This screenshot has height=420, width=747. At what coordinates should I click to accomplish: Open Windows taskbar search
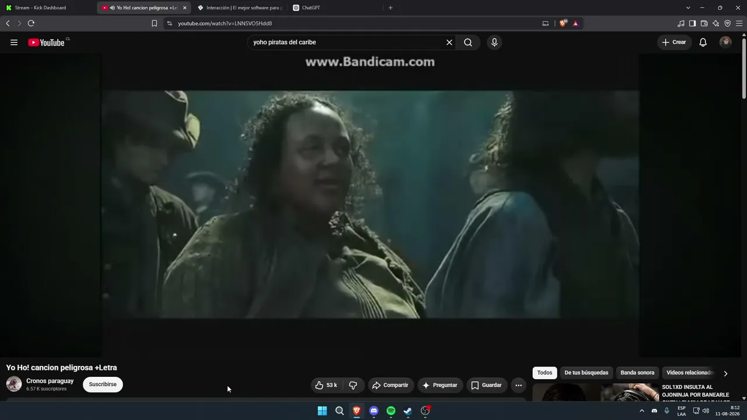click(x=339, y=411)
